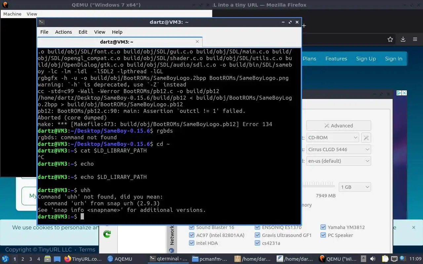Image resolution: width=423 pixels, height=264 pixels.
Task: Open the first /home/dar... archive taskbar entry
Action: 253,259
